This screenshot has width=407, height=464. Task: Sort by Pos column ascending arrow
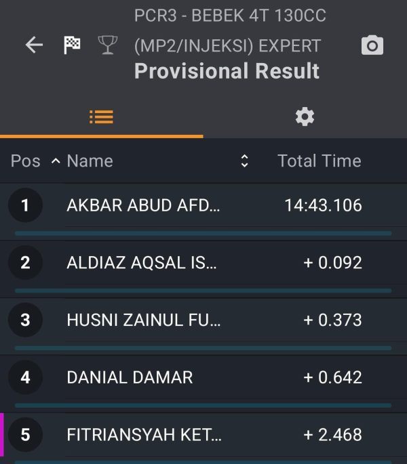(x=56, y=161)
